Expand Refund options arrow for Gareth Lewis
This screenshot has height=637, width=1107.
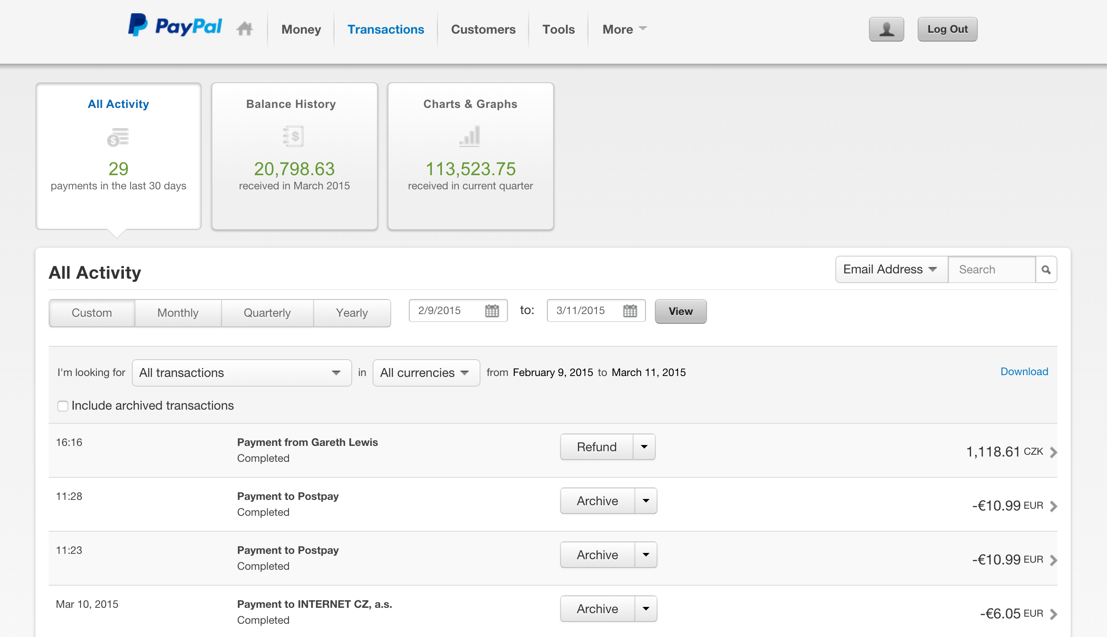point(644,447)
